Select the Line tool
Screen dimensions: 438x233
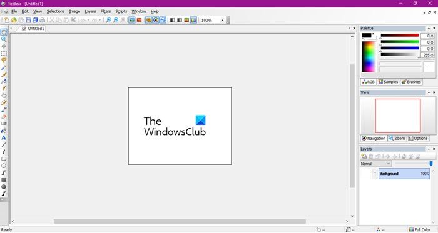pos(4,145)
